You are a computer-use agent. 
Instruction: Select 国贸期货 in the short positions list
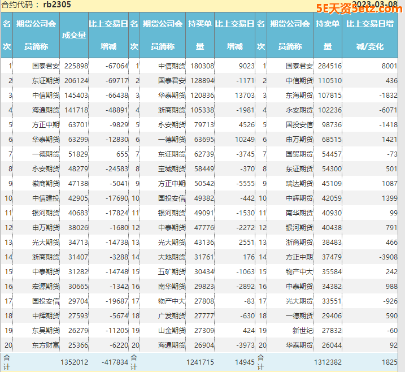299,154
